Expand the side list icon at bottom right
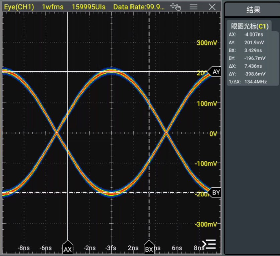Viewport: 280px width, 256px height. [x=209, y=244]
